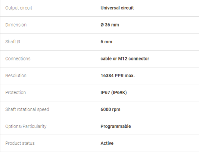
Task: Click the Connections label
Action: point(18,59)
